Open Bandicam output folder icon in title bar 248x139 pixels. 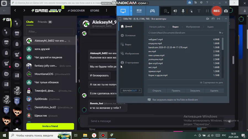pyautogui.click(x=195, y=2)
